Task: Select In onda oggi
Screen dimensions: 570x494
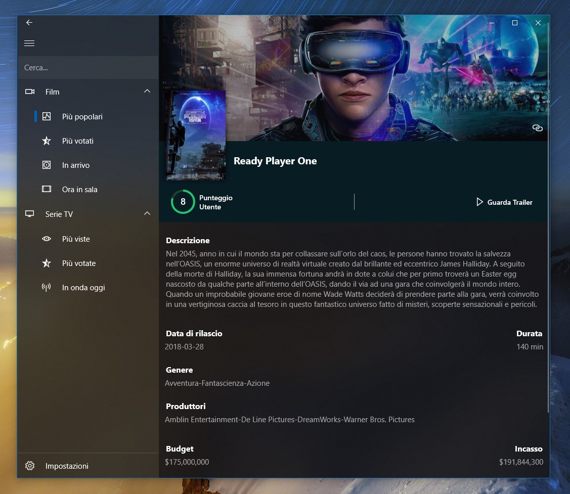Action: point(88,288)
